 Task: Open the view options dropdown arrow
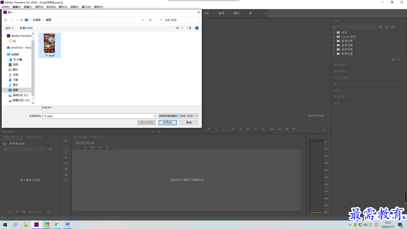(x=182, y=28)
